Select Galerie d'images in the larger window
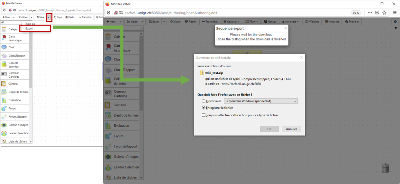Screen dimensions: 400x184 tap(121, 156)
